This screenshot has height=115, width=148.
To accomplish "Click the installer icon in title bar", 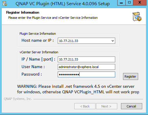I will (x=5, y=3).
